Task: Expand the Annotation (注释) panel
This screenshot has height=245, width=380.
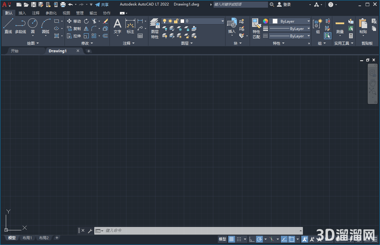Action: [129, 43]
